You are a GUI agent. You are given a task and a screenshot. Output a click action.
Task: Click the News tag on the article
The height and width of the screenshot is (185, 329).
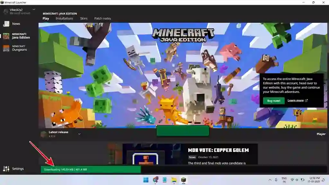pyautogui.click(x=192, y=157)
